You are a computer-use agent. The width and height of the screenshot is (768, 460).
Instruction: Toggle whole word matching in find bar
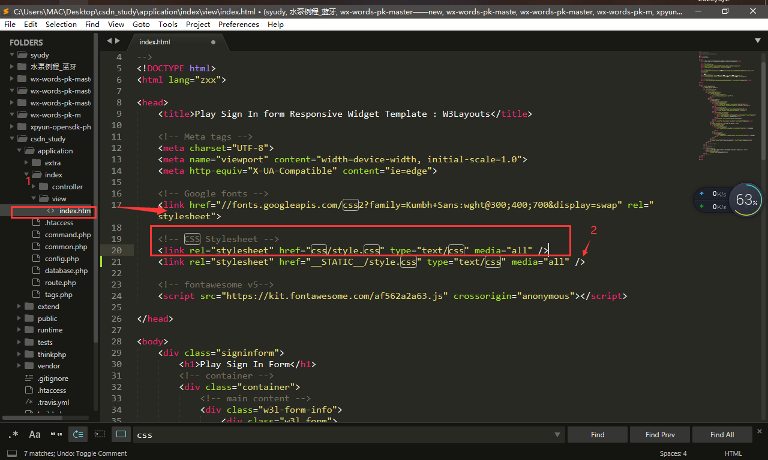pyautogui.click(x=56, y=434)
